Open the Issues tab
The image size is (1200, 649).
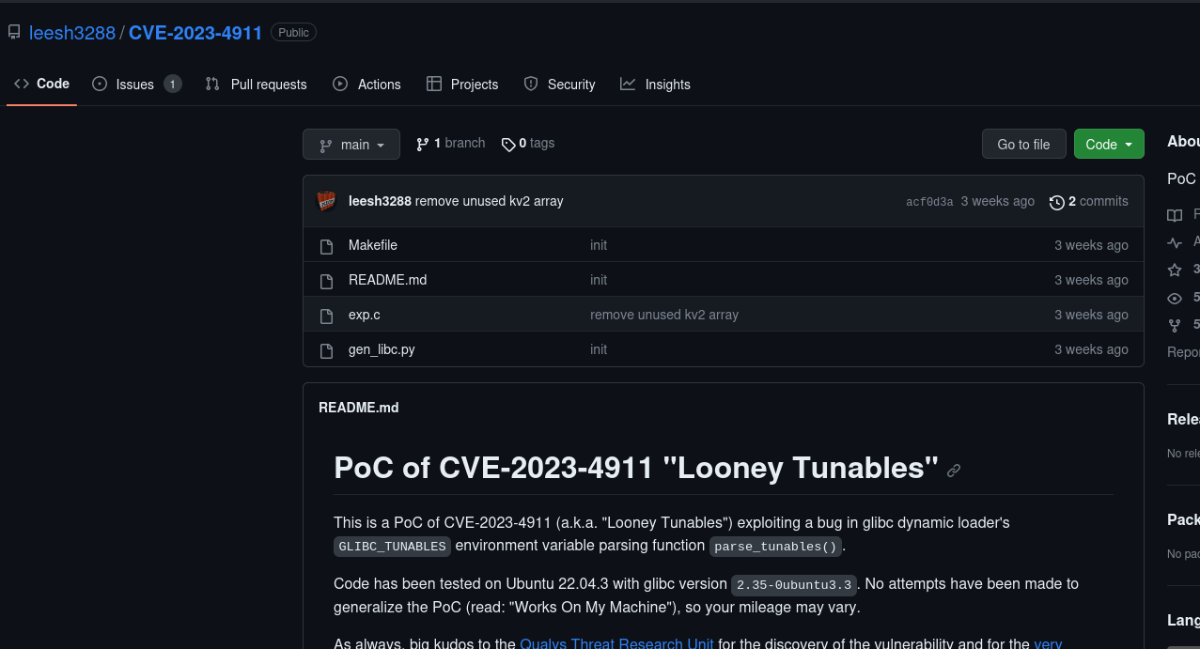135,85
